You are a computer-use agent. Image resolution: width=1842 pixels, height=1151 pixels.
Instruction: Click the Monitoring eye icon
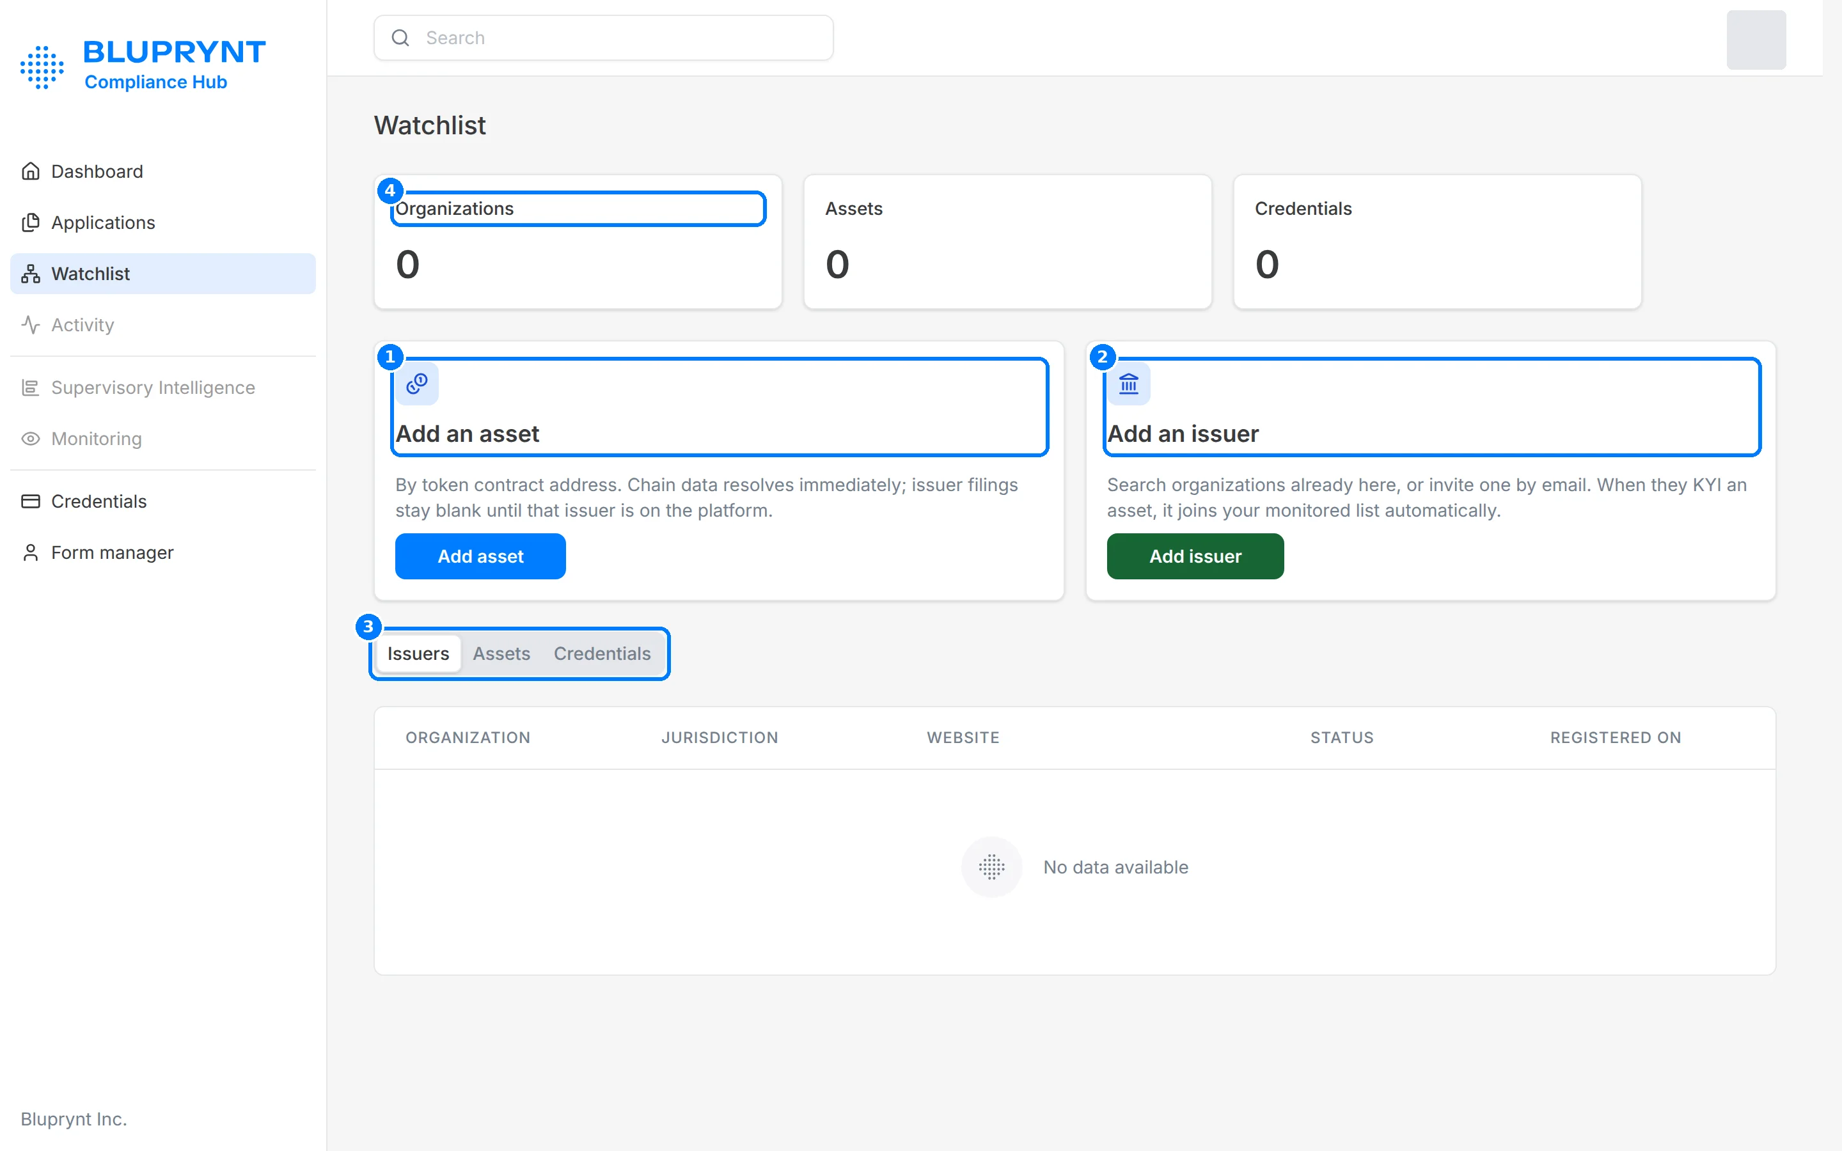31,439
